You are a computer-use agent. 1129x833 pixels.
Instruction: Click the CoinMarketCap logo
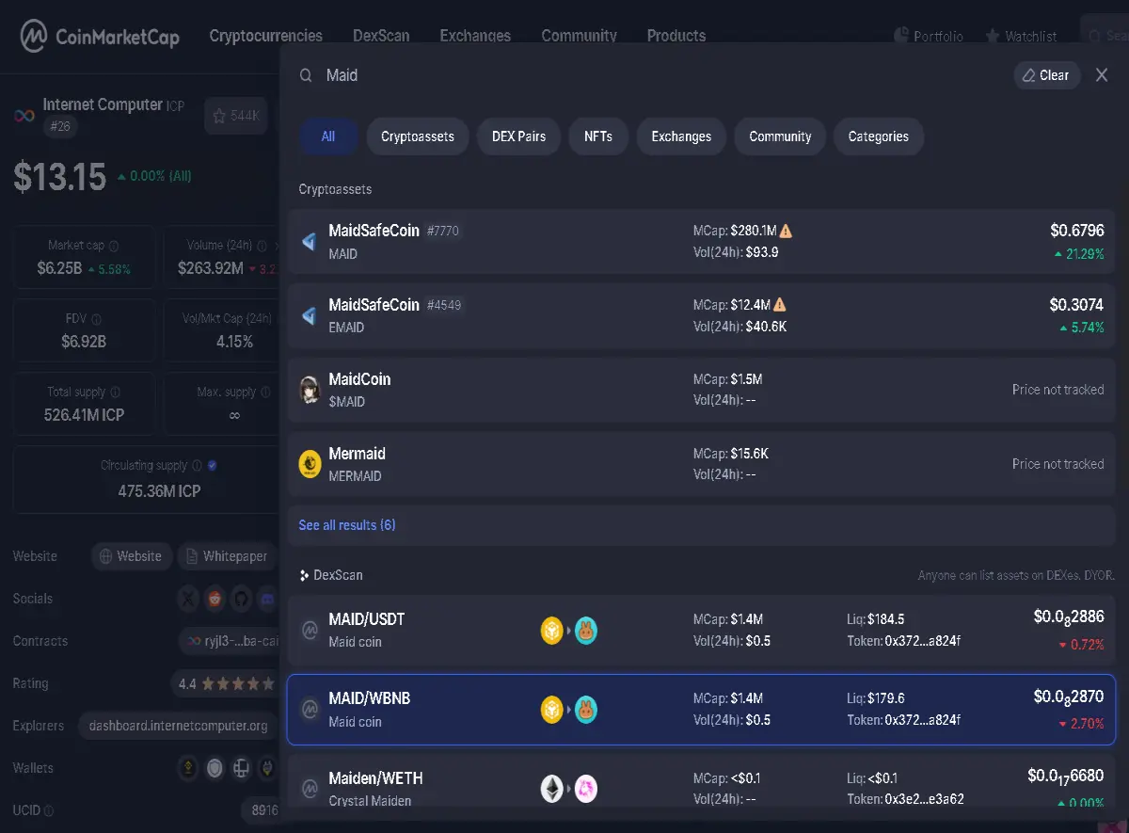(101, 37)
